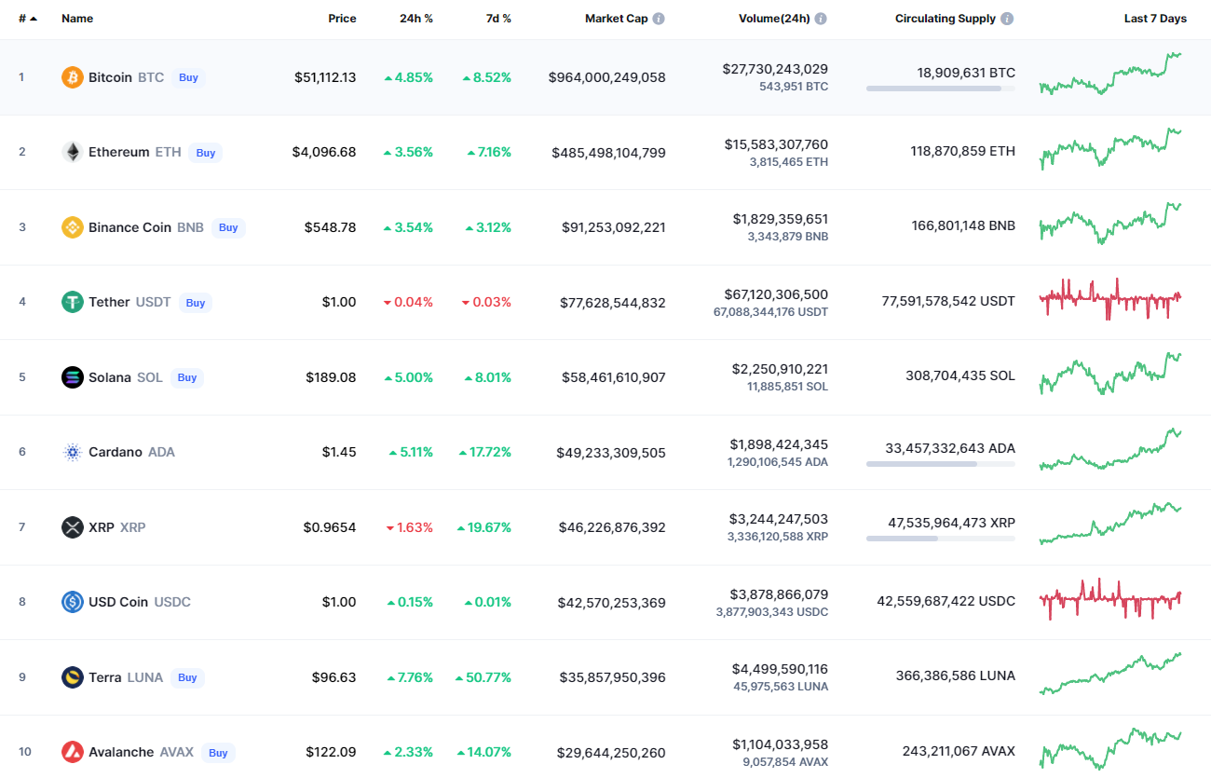
Task: Open the Bitcoin name link
Action: 110,77
